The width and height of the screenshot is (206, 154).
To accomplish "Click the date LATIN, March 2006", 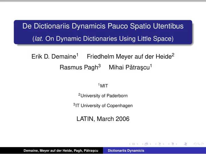I will click(103, 119).
